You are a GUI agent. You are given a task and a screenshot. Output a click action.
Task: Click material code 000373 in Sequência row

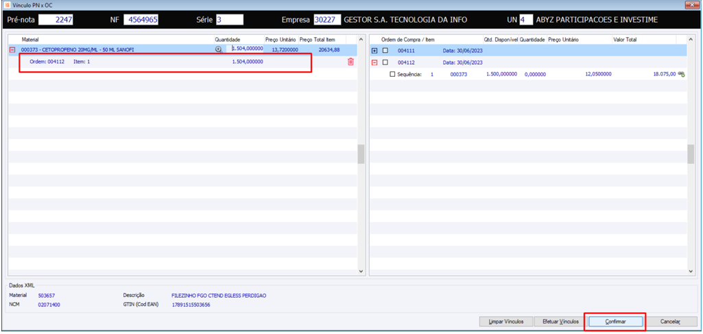tap(458, 75)
